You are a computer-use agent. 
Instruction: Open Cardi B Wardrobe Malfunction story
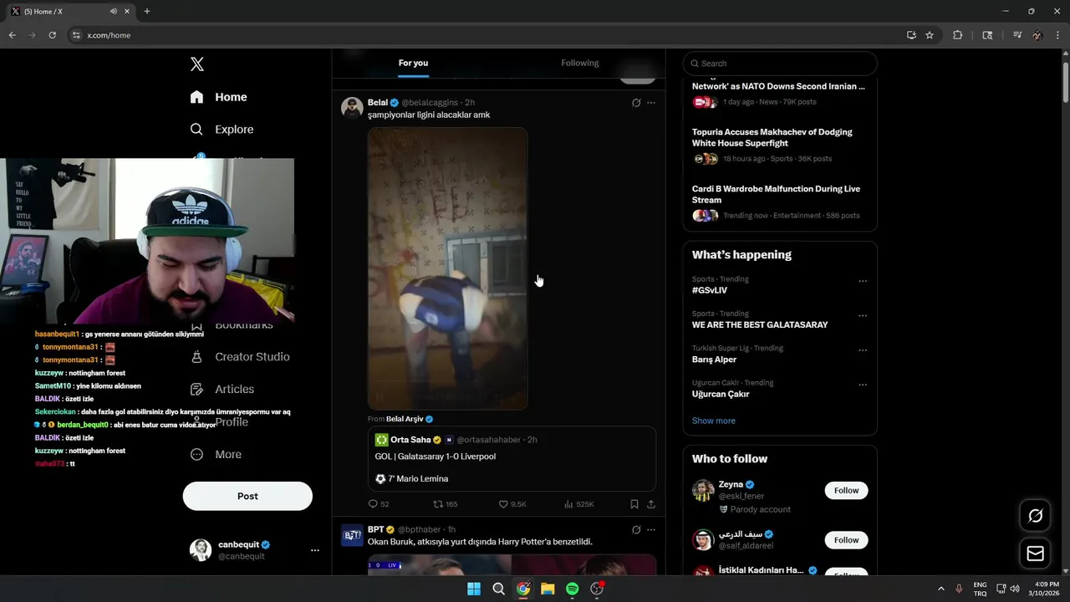780,202
